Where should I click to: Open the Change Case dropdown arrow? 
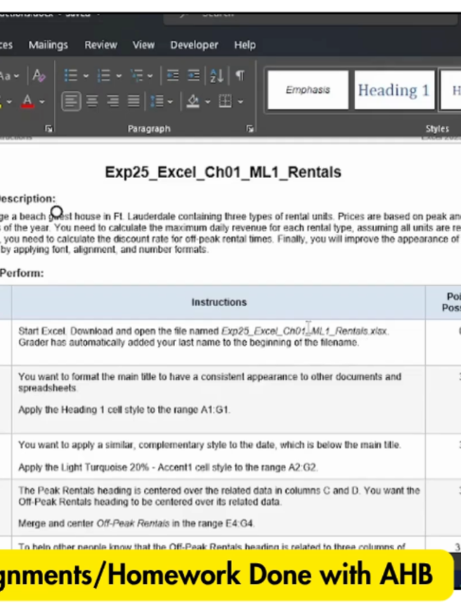pyautogui.click(x=16, y=76)
